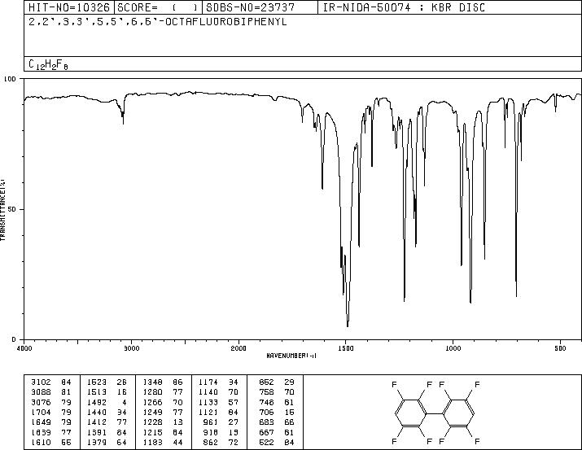
Task: Select peak table entry 3088
Action: (x=50, y=392)
